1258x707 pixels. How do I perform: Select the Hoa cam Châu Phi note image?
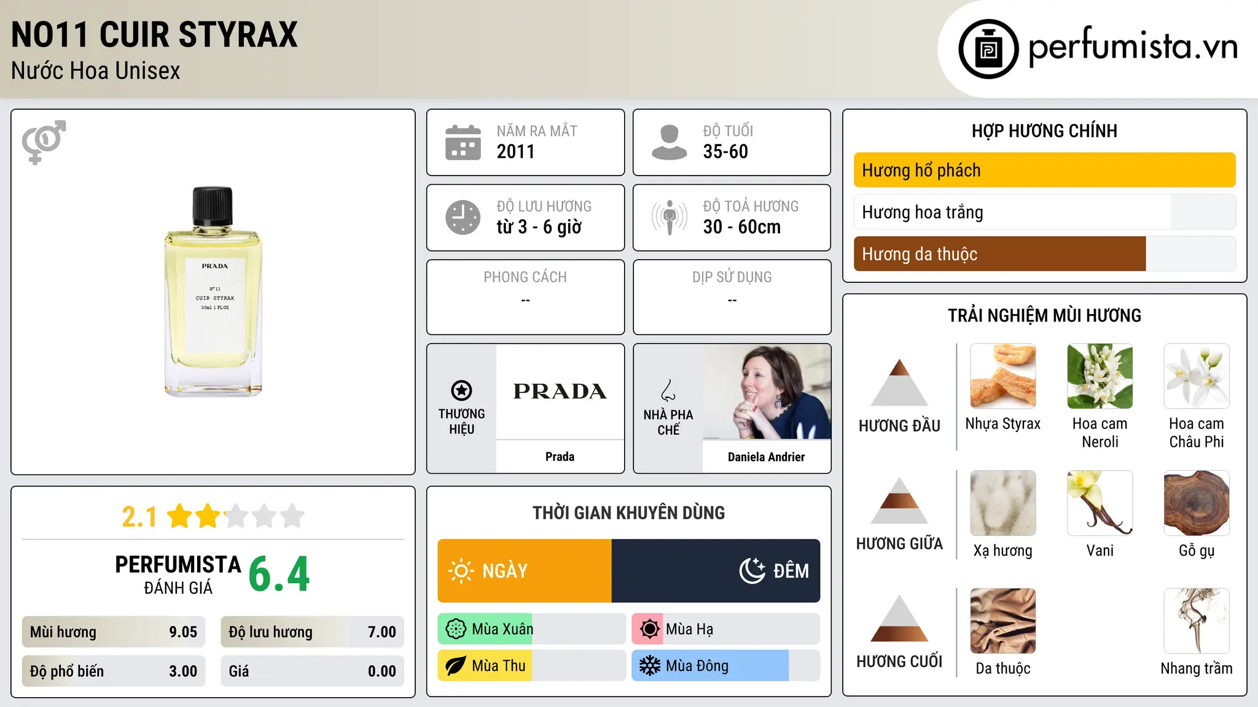coord(1197,376)
